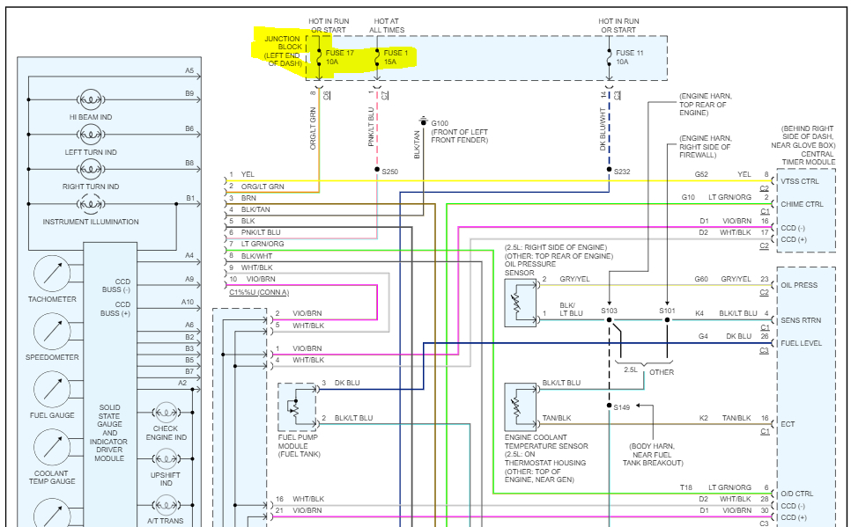Click the OIL PRESS terminal label
Viewport: 851px width, 527px height.
coord(799,285)
